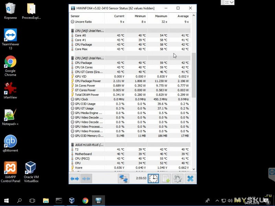This screenshot has height=206, width=275.
Task: Open the XAMPP Control Panel desktop shortcut
Action: (10, 172)
